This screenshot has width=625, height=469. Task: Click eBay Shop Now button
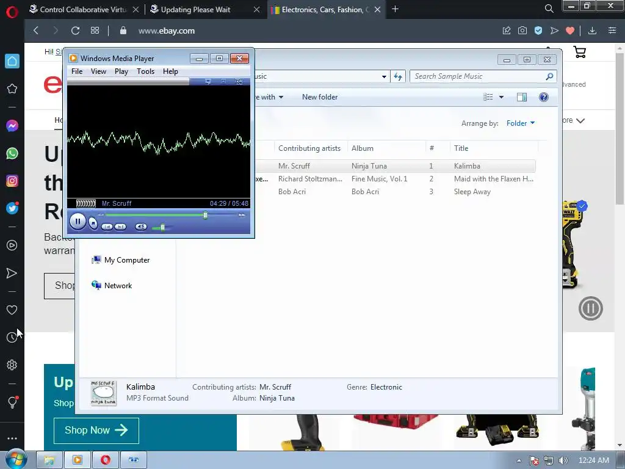pyautogui.click(x=96, y=431)
